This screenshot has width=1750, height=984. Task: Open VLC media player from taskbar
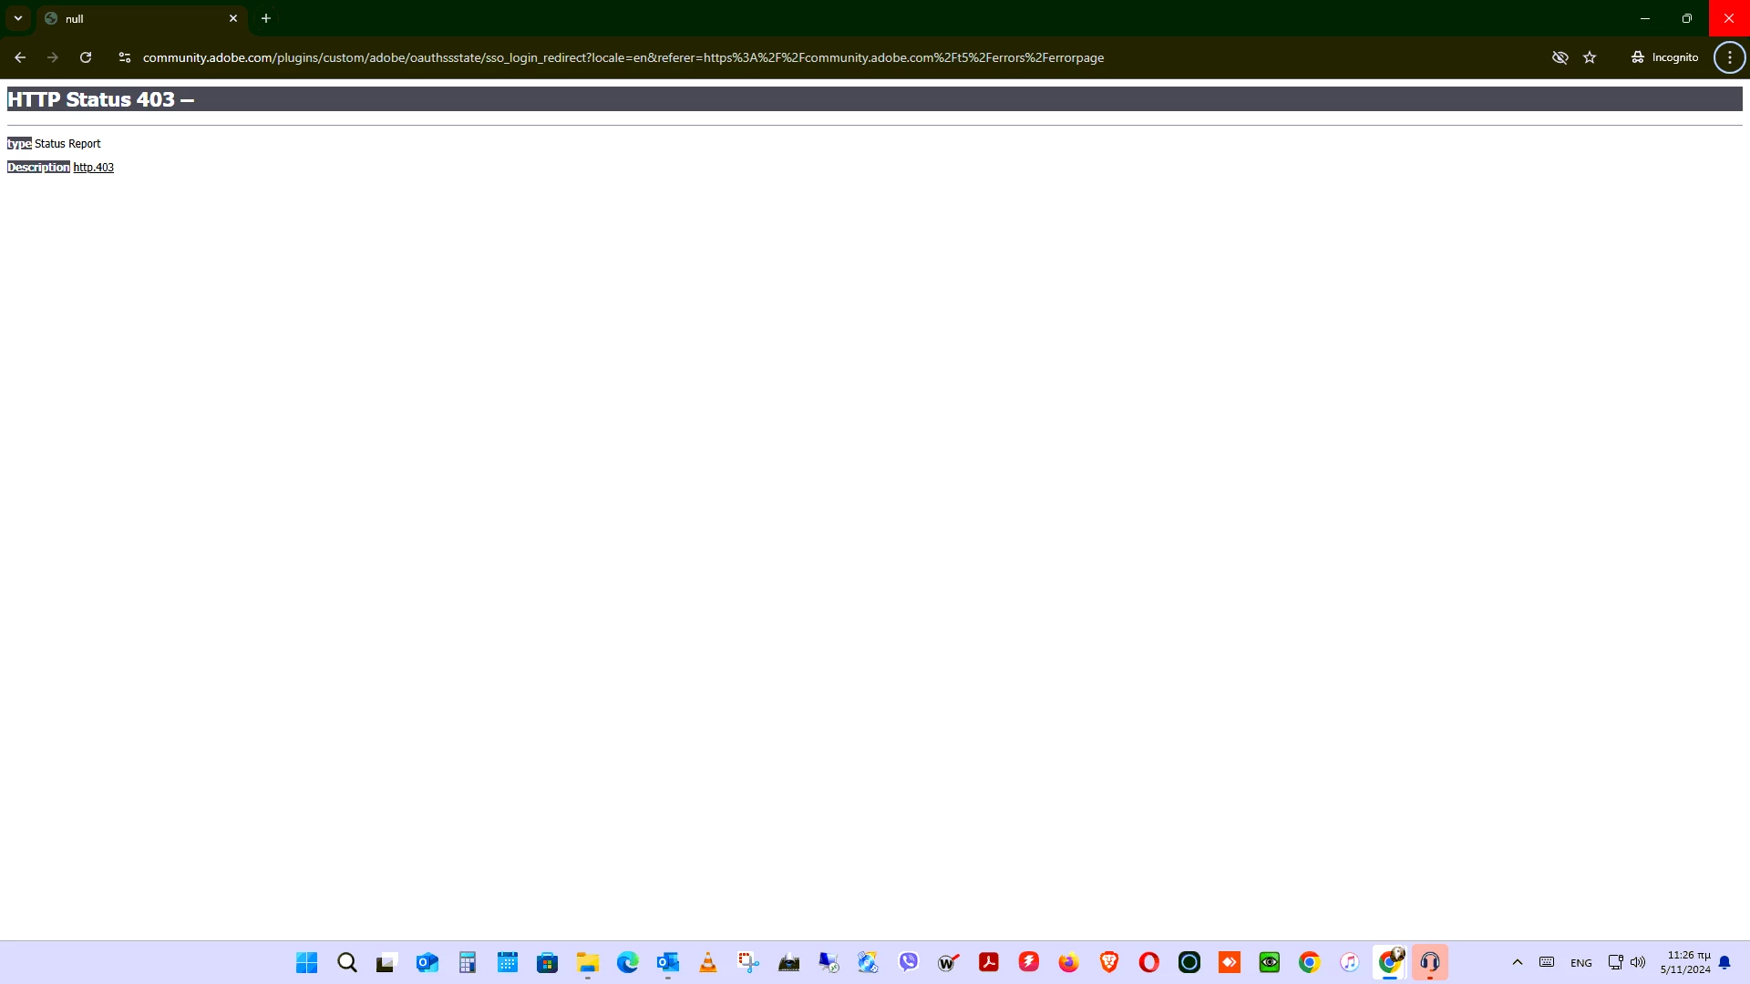[x=708, y=962]
